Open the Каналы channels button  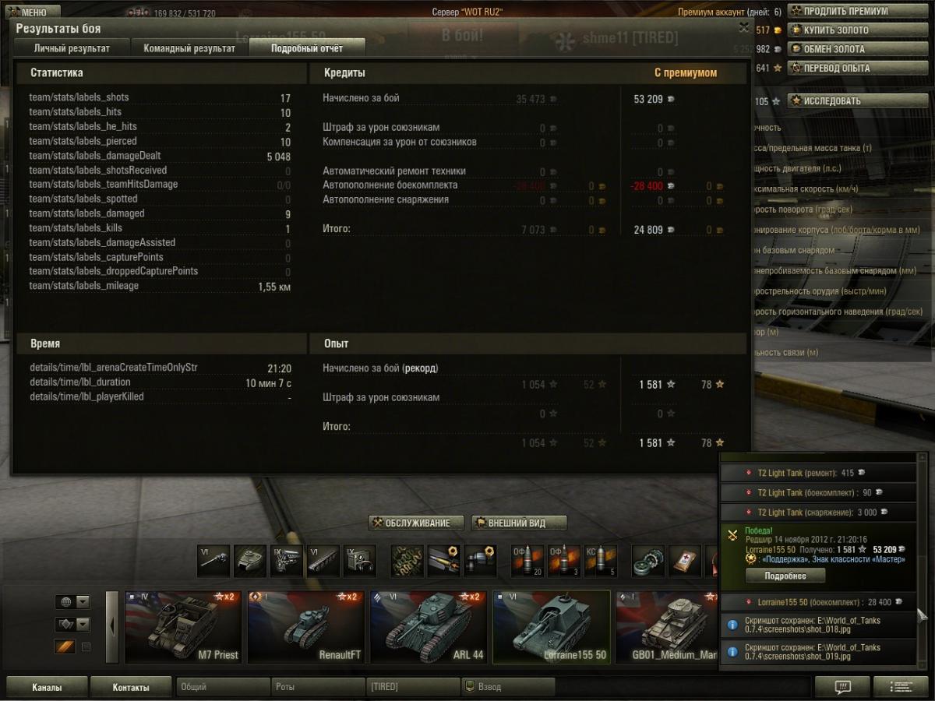tap(47, 687)
